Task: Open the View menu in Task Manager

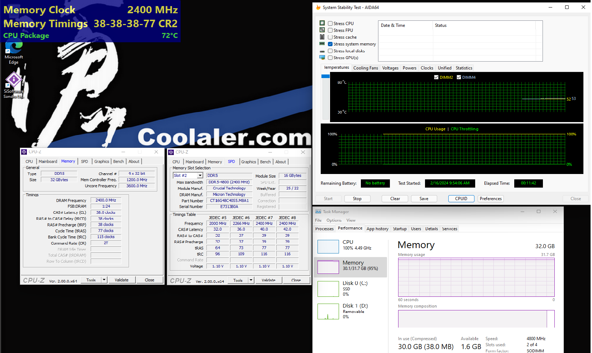Action: [x=351, y=220]
